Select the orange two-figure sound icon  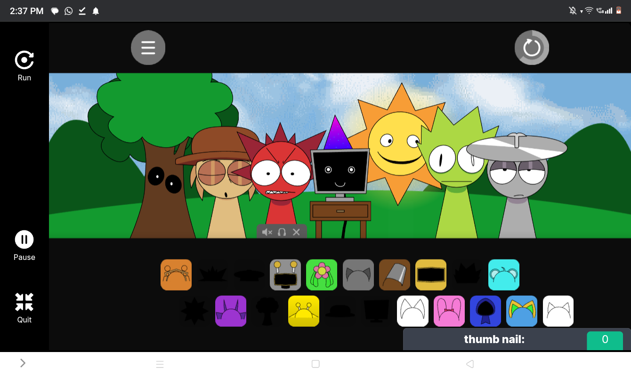(x=176, y=275)
